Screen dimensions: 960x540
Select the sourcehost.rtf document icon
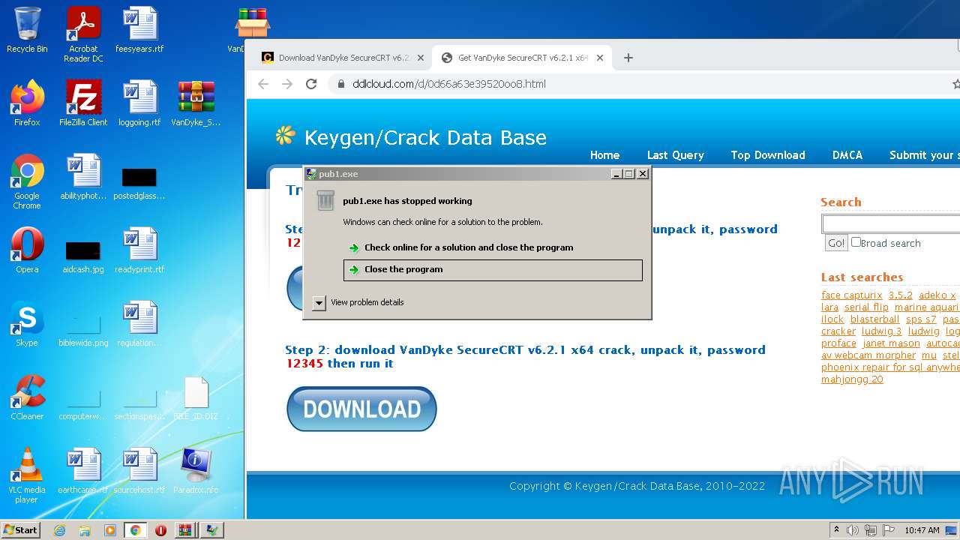tap(139, 471)
